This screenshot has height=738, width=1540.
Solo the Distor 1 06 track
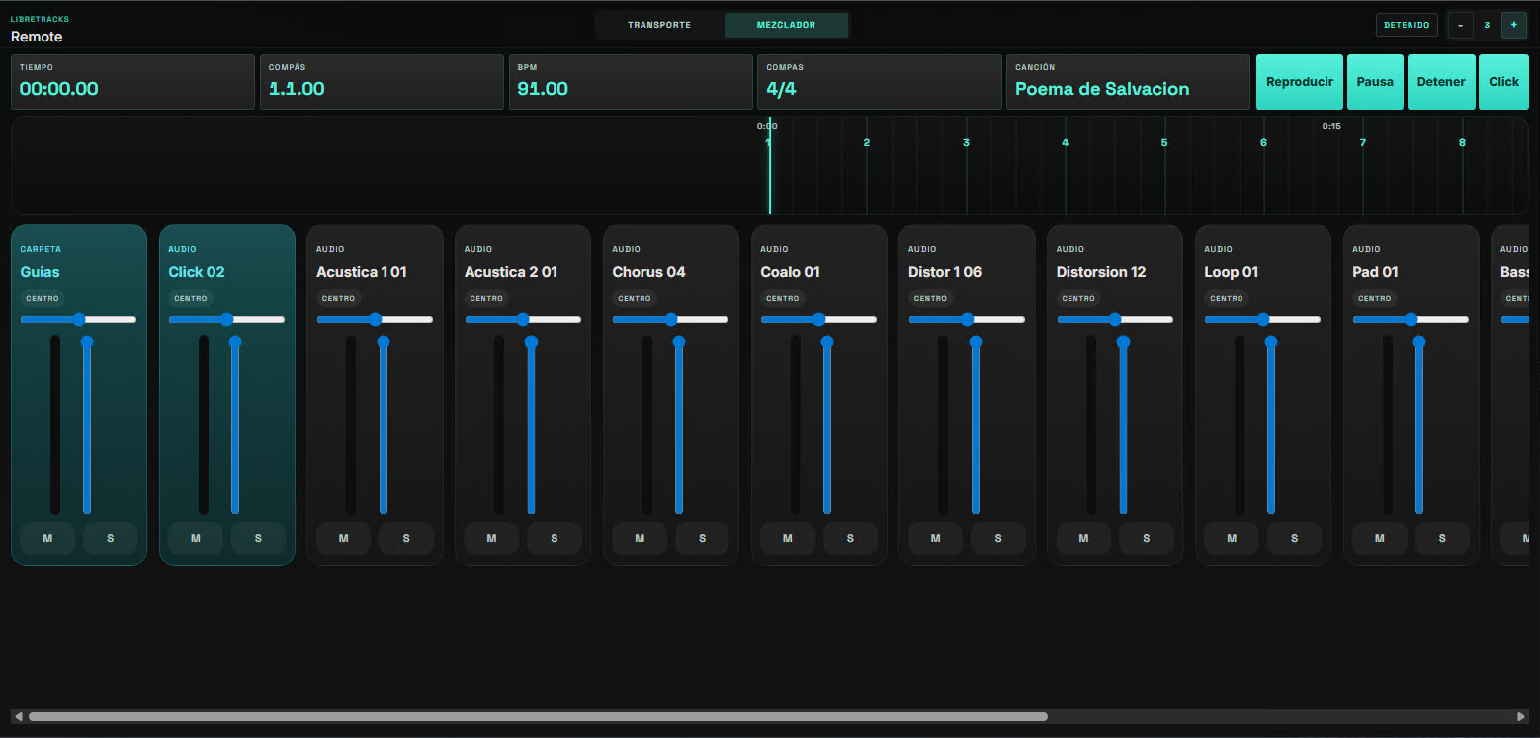[x=998, y=538]
